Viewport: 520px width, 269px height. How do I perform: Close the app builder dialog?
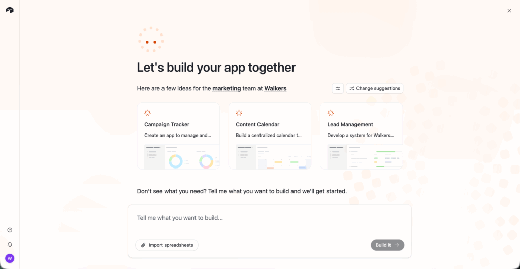click(509, 11)
